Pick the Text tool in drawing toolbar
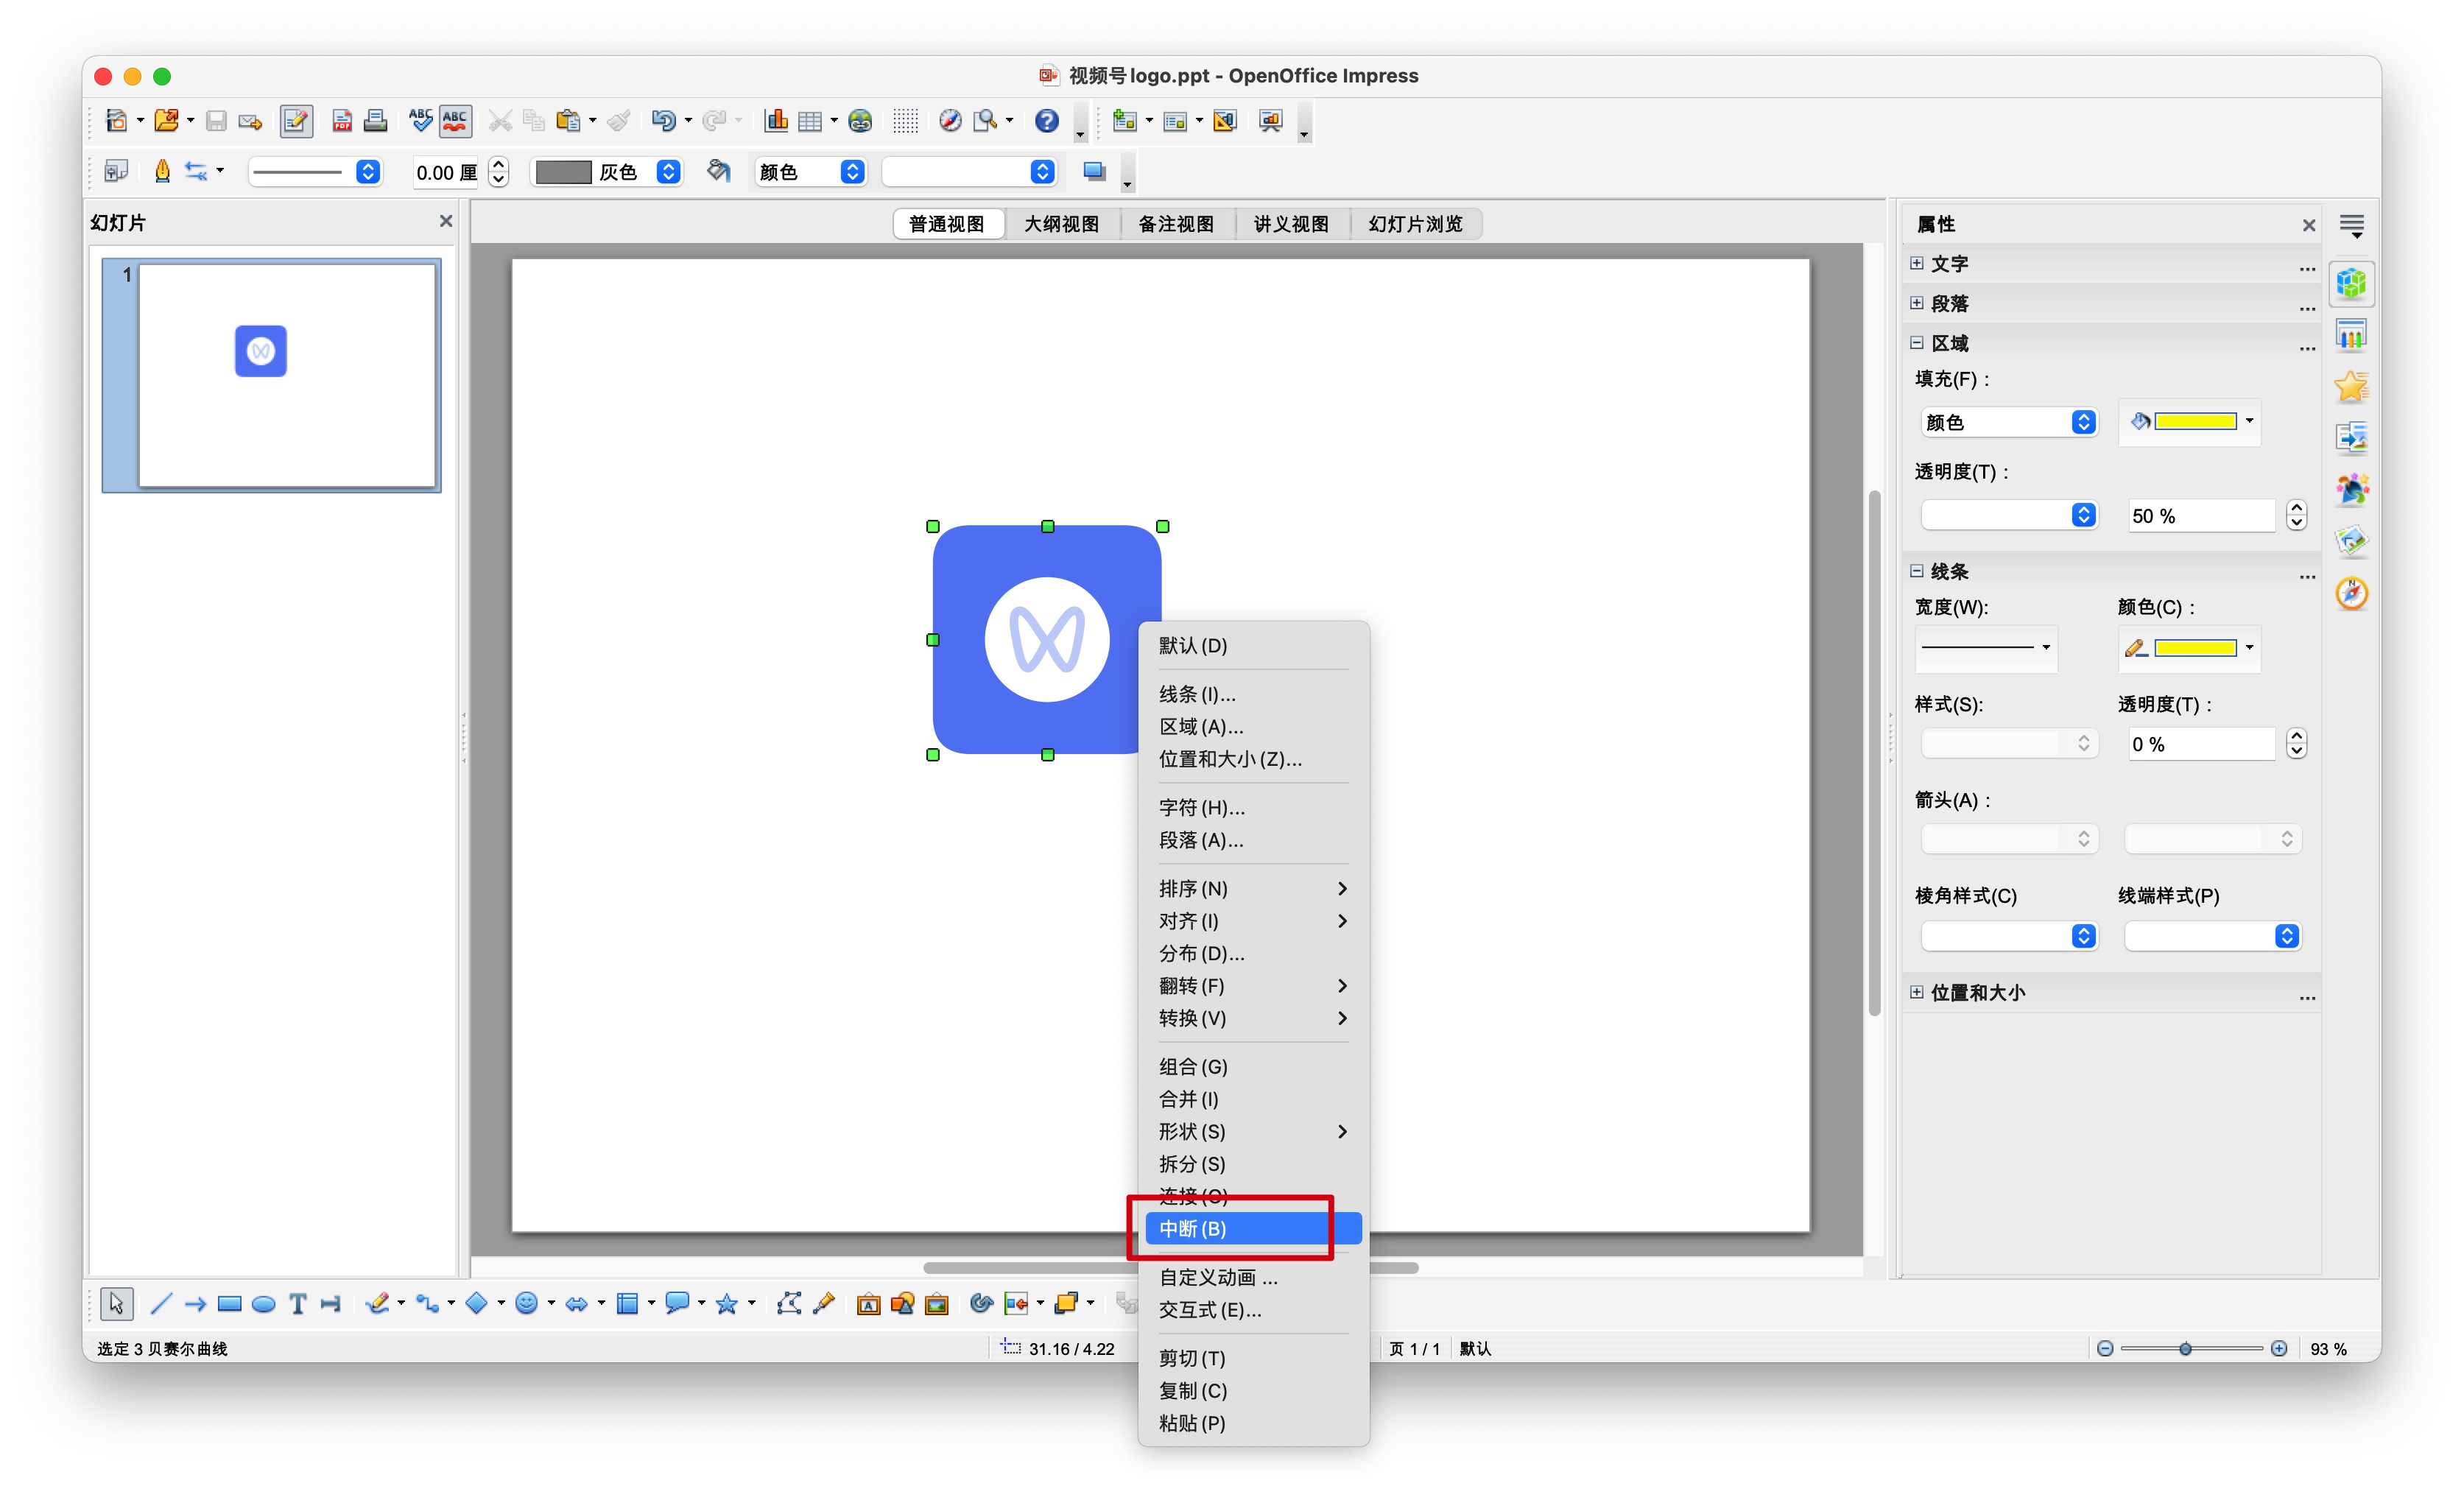 pos(297,1303)
